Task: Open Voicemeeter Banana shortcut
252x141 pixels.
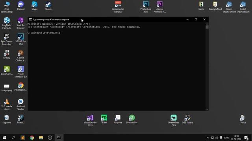Action: click(x=118, y=7)
